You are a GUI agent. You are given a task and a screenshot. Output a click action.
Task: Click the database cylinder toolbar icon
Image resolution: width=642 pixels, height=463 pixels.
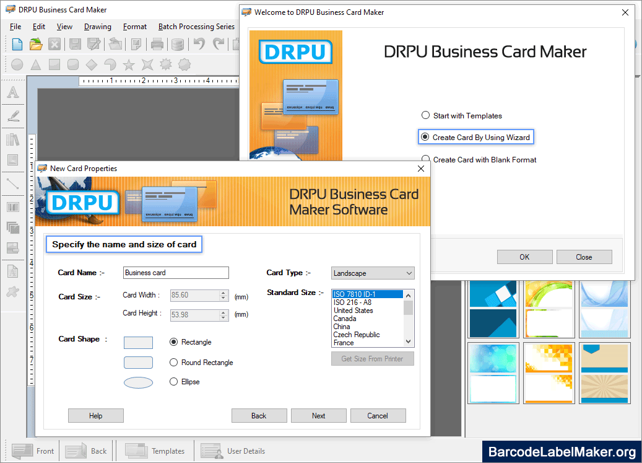(x=177, y=44)
